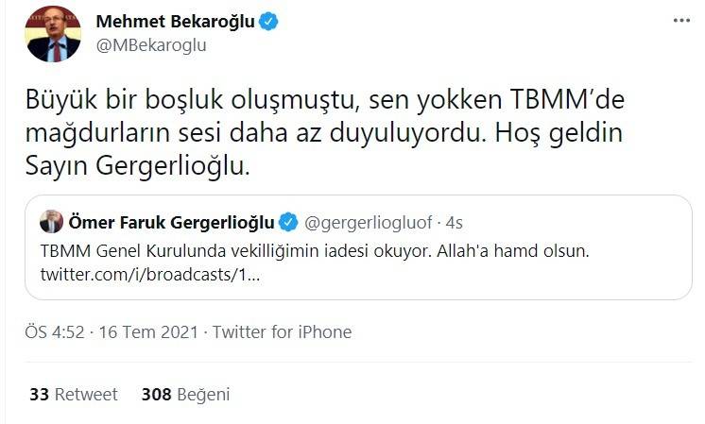Open quoted tweet via 'TBMM Genel Kurulunda' text
Image resolution: width=705 pixels, height=424 pixels.
coord(118,252)
